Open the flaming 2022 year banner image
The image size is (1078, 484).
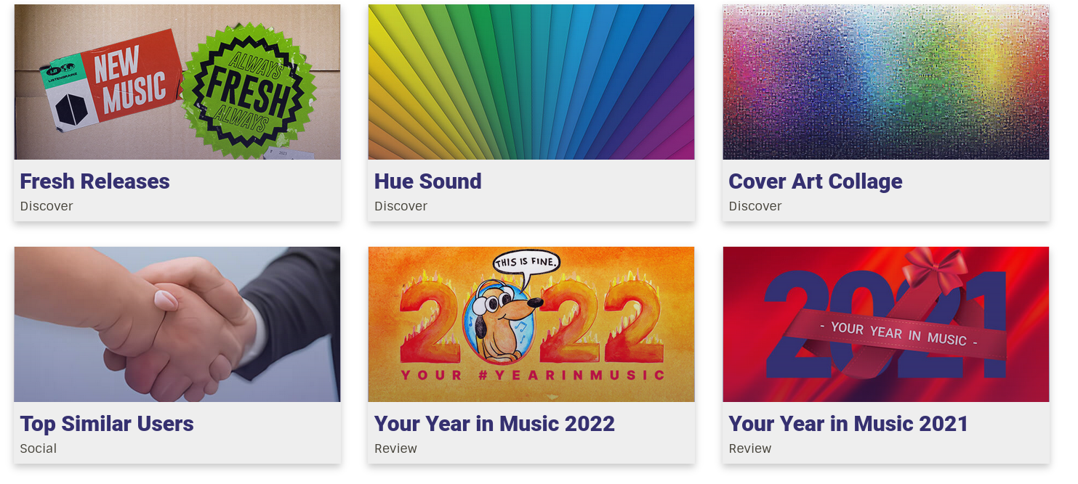point(531,324)
